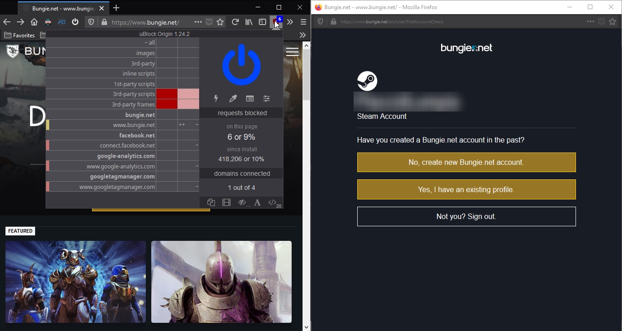Open the Favorites bookmarks folder
This screenshot has width=622, height=331.
pos(19,35)
